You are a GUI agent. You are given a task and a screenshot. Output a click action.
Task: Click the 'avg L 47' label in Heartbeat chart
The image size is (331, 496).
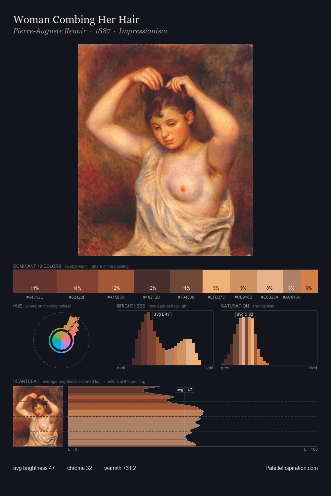[184, 390]
